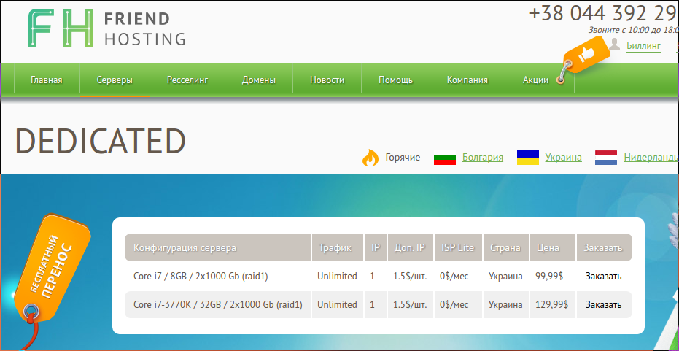Viewport: 679px width, 351px height.
Task: Click Украина country cell in the 129,99$ row
Action: (505, 304)
